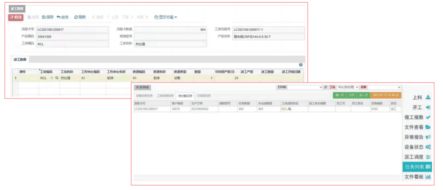
Task: Click the 上料 loading sidebar item
Action: coord(422,97)
